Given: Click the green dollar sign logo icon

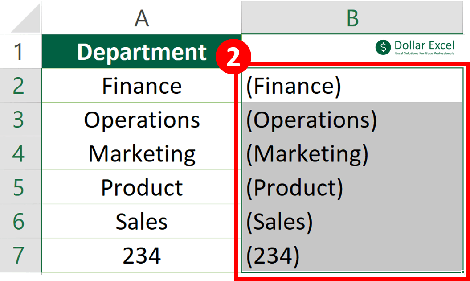Looking at the screenshot, I should (x=383, y=46).
